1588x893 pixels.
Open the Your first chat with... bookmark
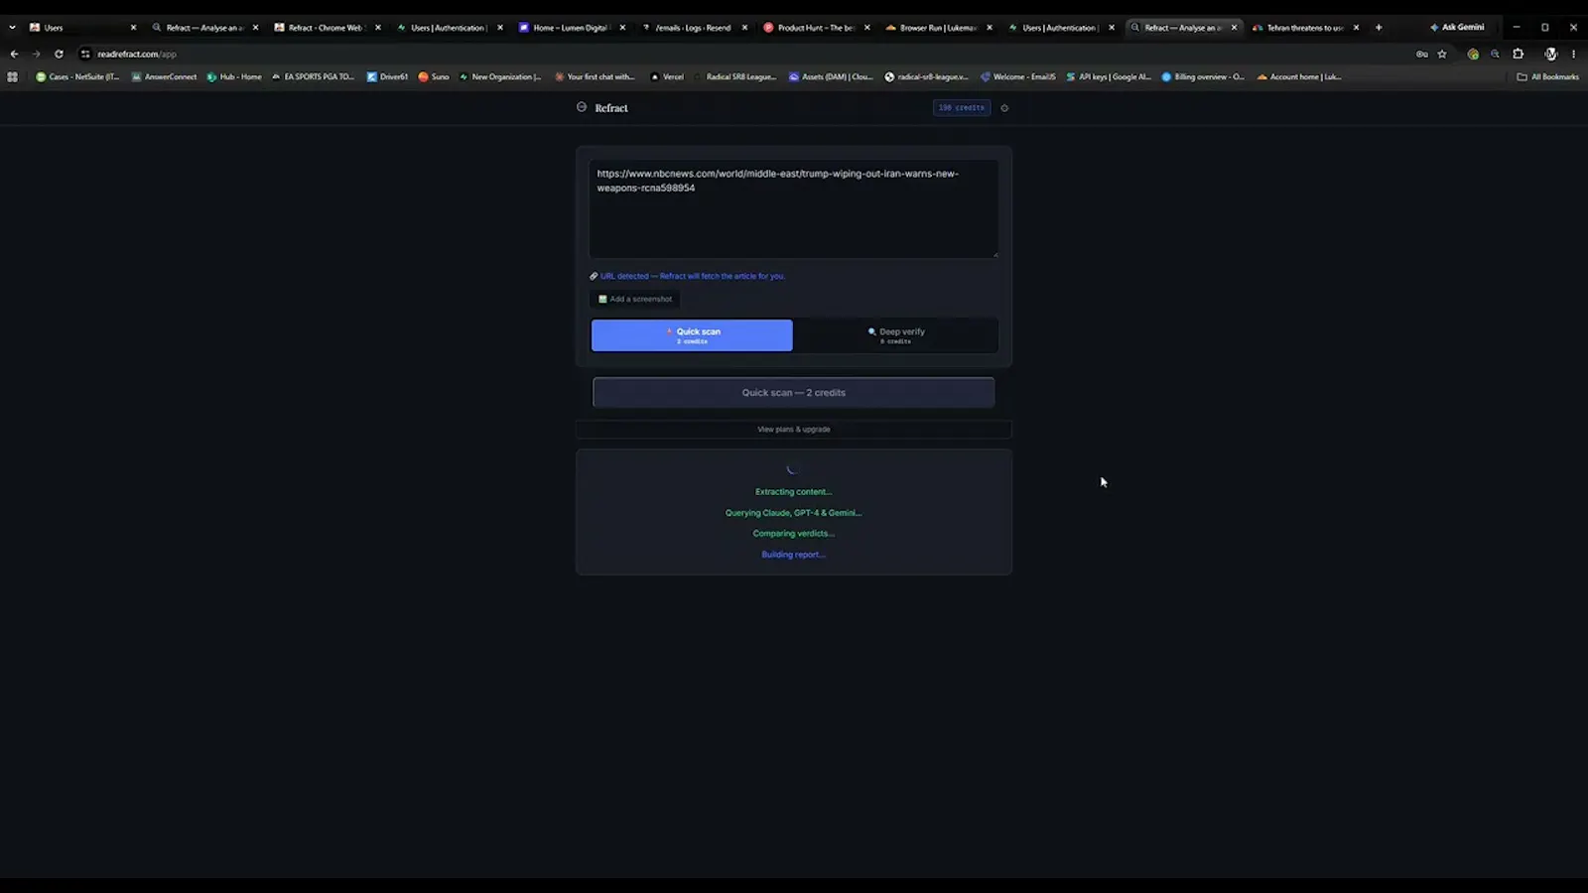point(595,76)
